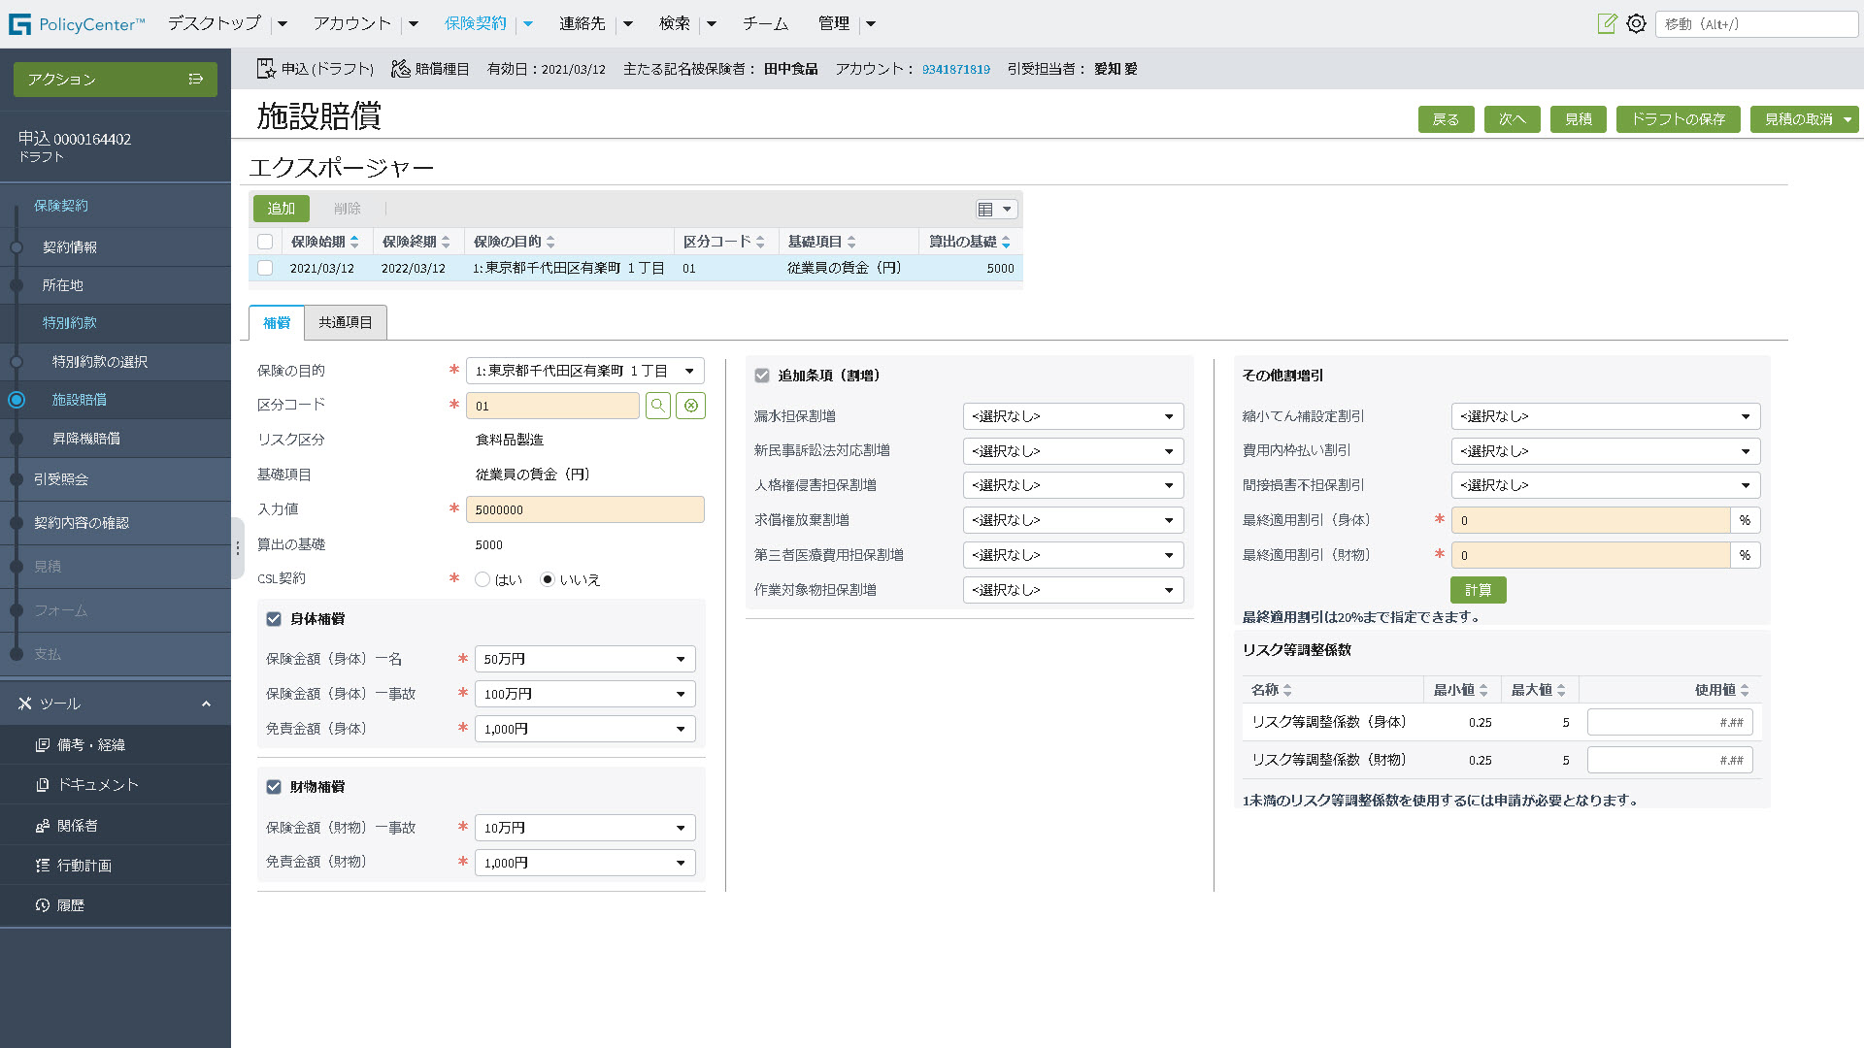Expand the 漏水担保割増 dropdown
Screen dimensions: 1864x1048
point(1073,416)
